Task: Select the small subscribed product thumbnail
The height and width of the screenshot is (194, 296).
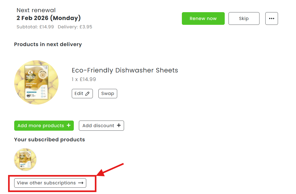Action: (25, 160)
